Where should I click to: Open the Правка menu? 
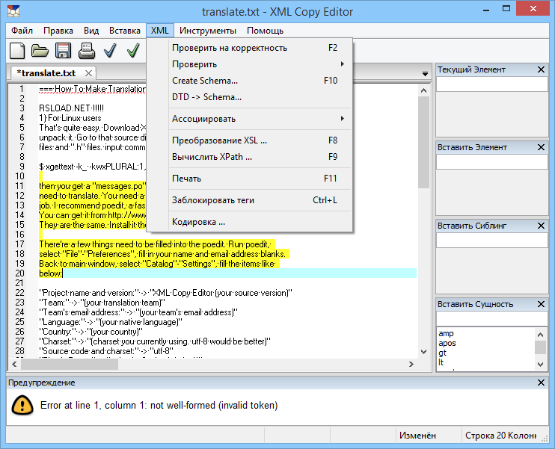(x=58, y=31)
